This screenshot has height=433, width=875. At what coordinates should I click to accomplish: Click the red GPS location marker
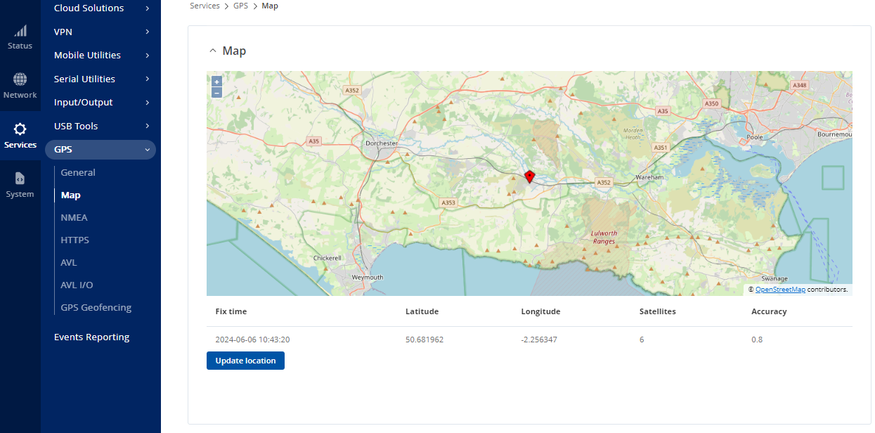point(529,176)
